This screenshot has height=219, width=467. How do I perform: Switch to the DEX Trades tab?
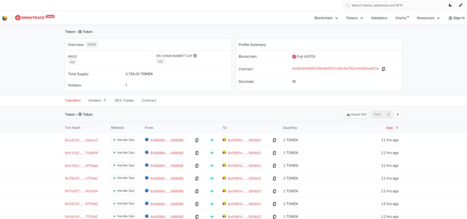(x=124, y=101)
